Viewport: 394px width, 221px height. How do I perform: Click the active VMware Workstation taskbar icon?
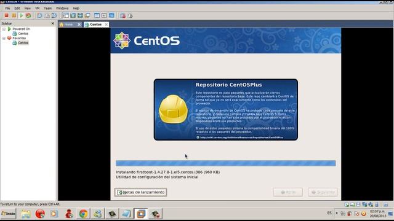pyautogui.click(x=141, y=214)
